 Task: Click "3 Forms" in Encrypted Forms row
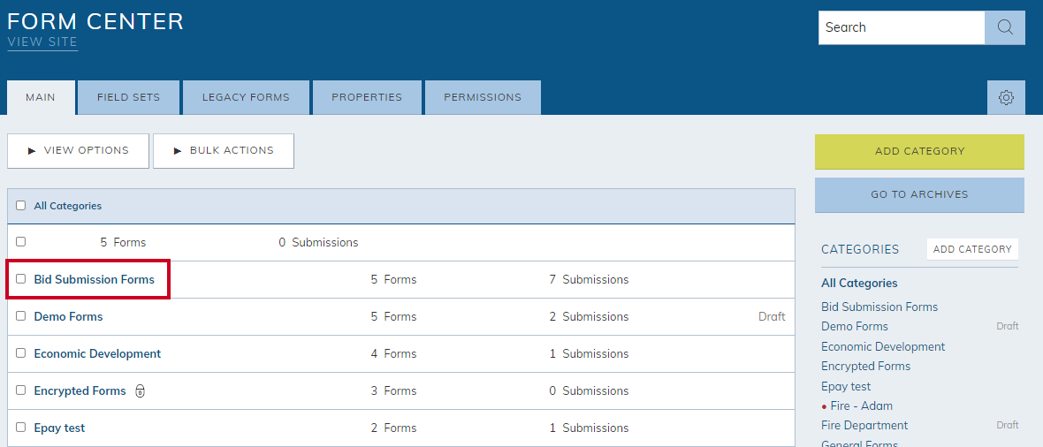394,391
